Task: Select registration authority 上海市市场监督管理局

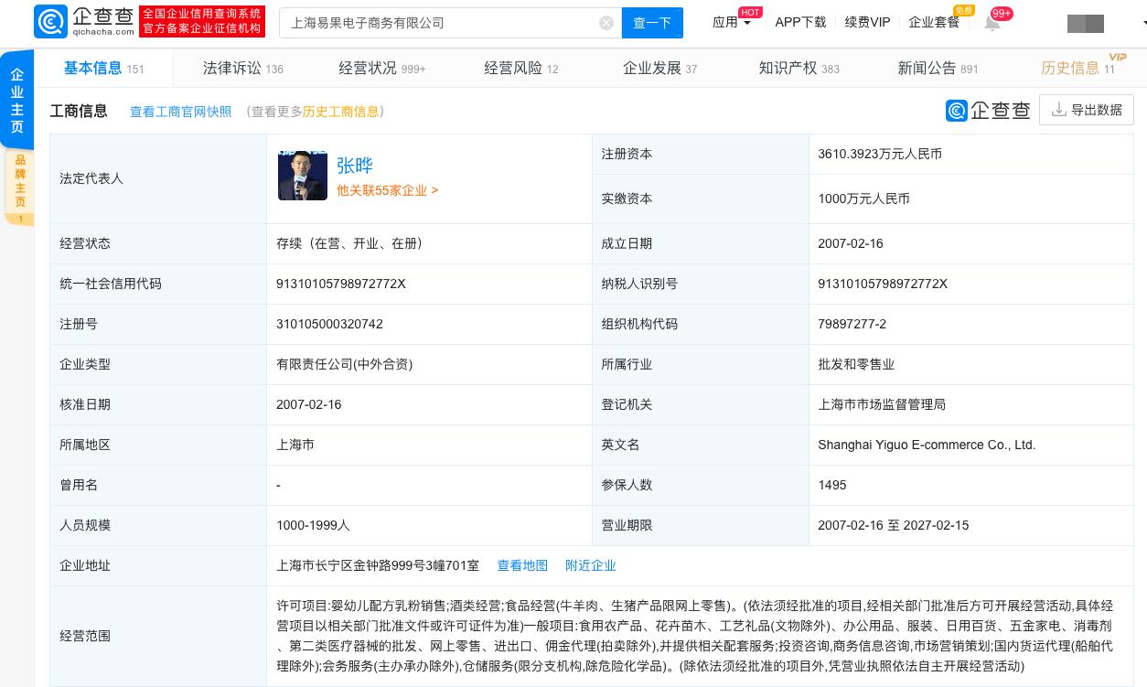Action: point(882,404)
